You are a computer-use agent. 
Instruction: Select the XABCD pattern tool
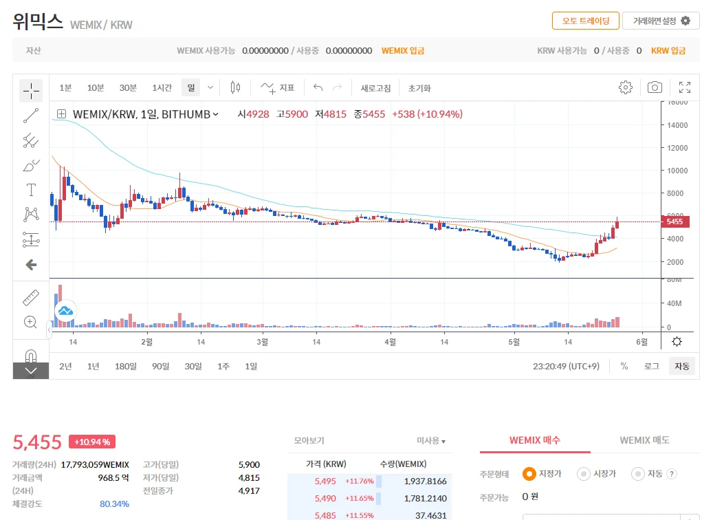pyautogui.click(x=31, y=215)
